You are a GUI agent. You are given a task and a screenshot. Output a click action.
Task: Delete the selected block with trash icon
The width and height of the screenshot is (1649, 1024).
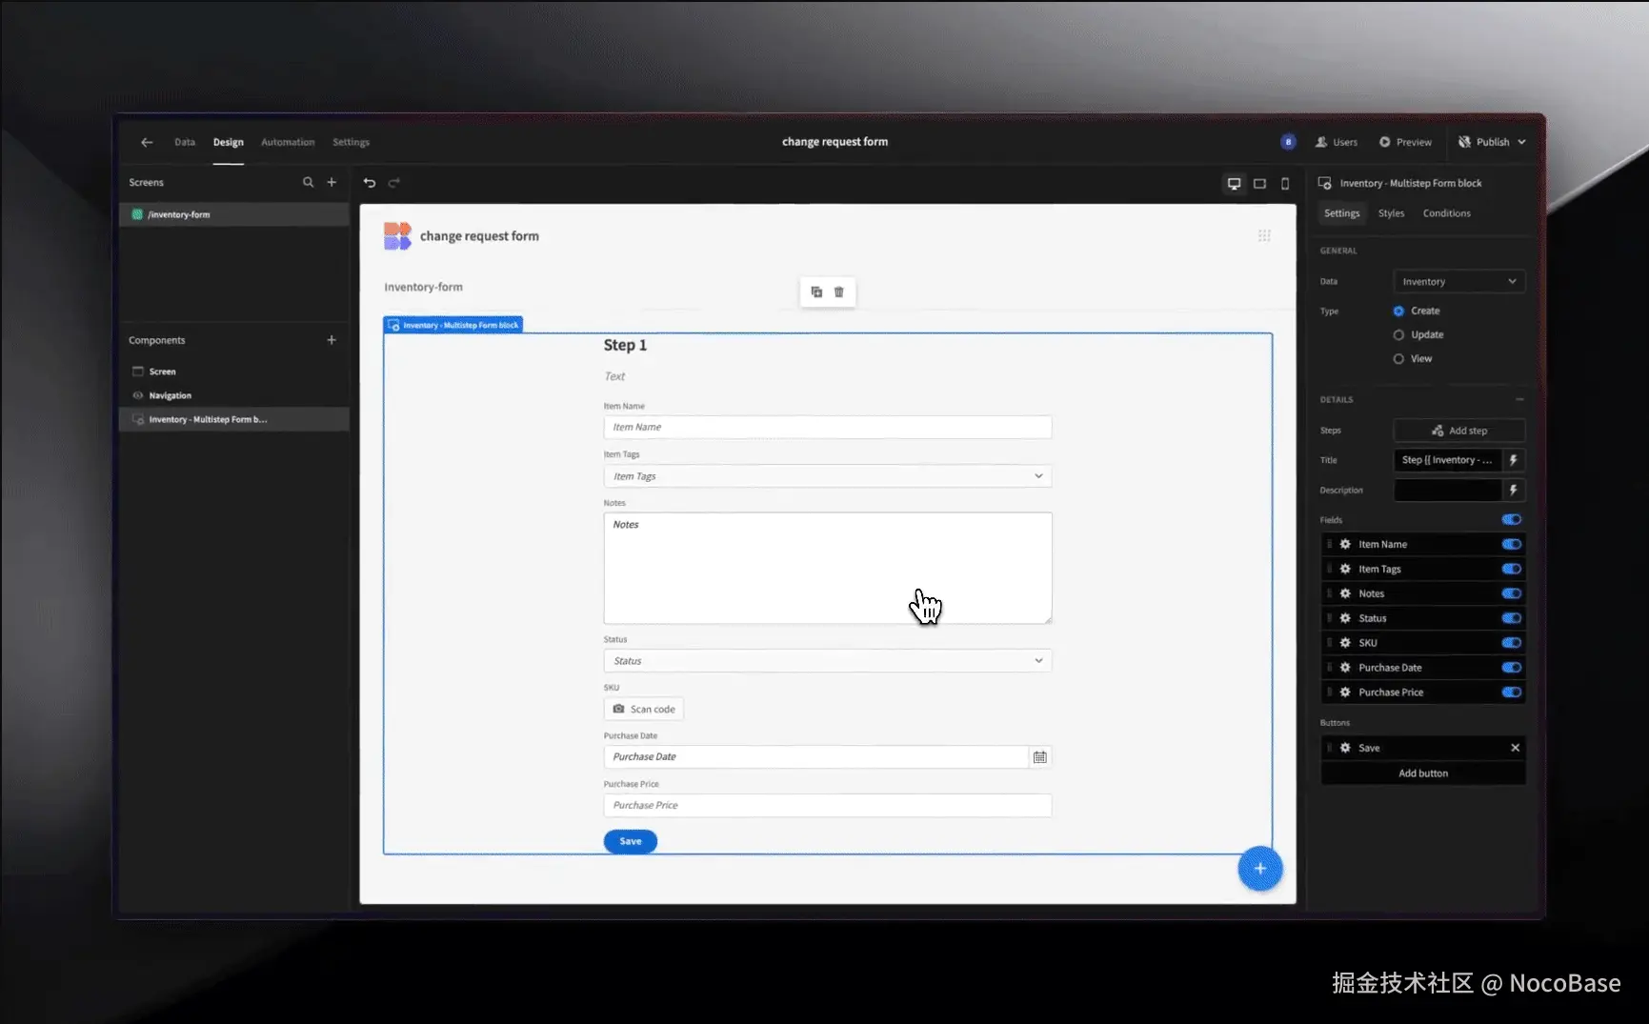(x=839, y=291)
